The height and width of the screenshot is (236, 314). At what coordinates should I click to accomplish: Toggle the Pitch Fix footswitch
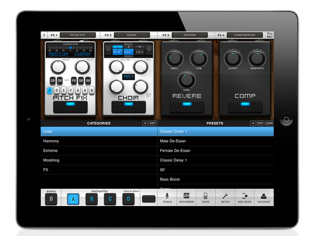(70, 107)
